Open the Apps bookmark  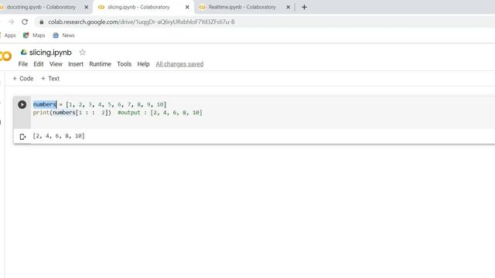(x=8, y=36)
